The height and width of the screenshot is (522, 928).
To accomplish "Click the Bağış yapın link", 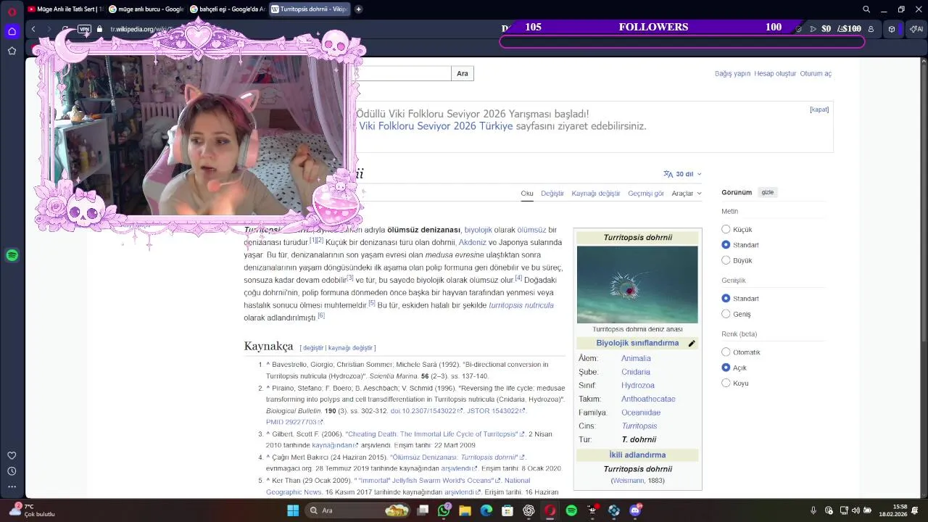I will [732, 74].
